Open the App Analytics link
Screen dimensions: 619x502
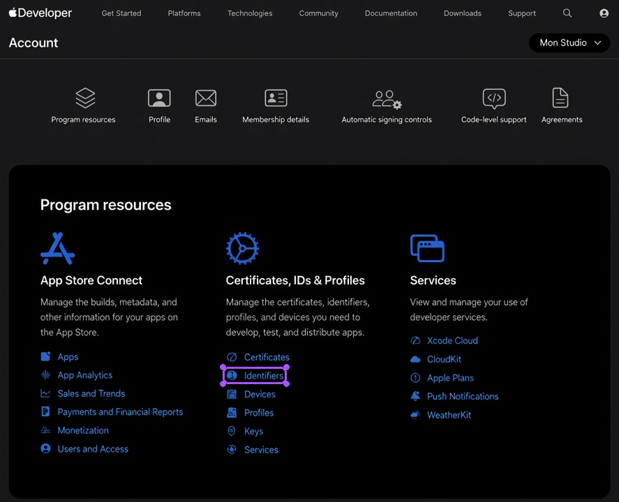pos(85,375)
